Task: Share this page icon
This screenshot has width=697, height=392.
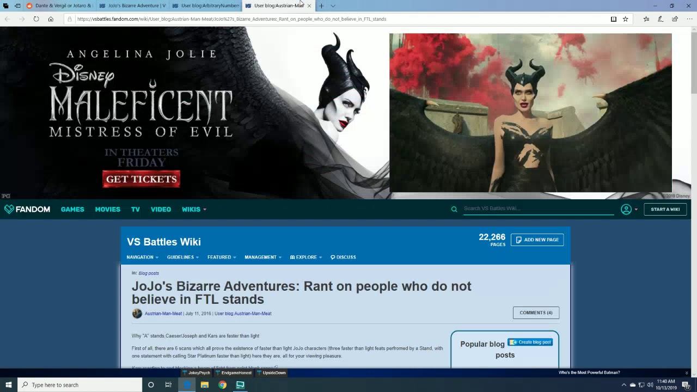Action: point(675,19)
